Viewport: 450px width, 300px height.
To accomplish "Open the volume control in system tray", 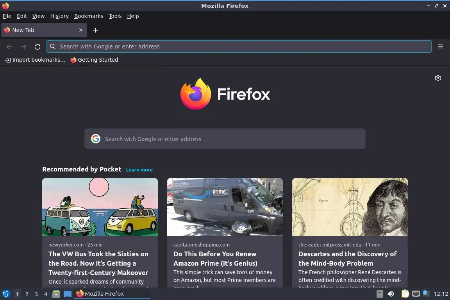I will (391, 294).
